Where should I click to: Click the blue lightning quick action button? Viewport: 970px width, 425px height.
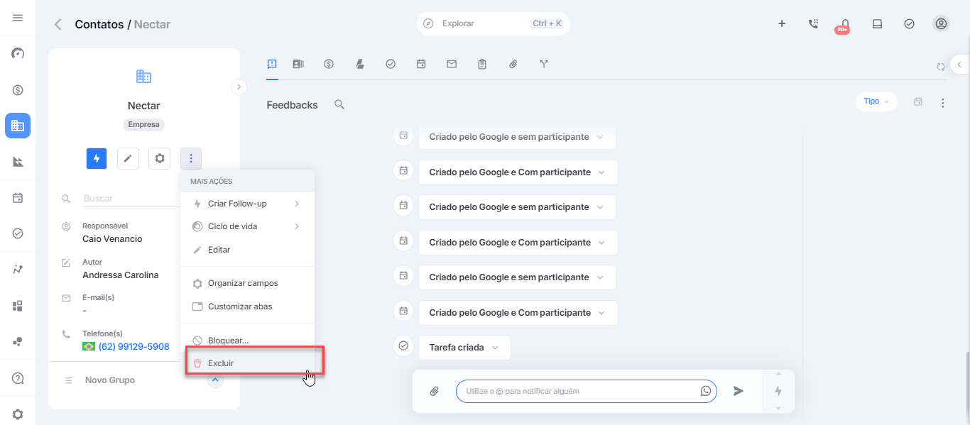(x=97, y=158)
